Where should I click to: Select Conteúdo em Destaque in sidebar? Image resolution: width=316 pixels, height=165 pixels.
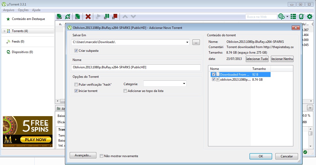29,19
